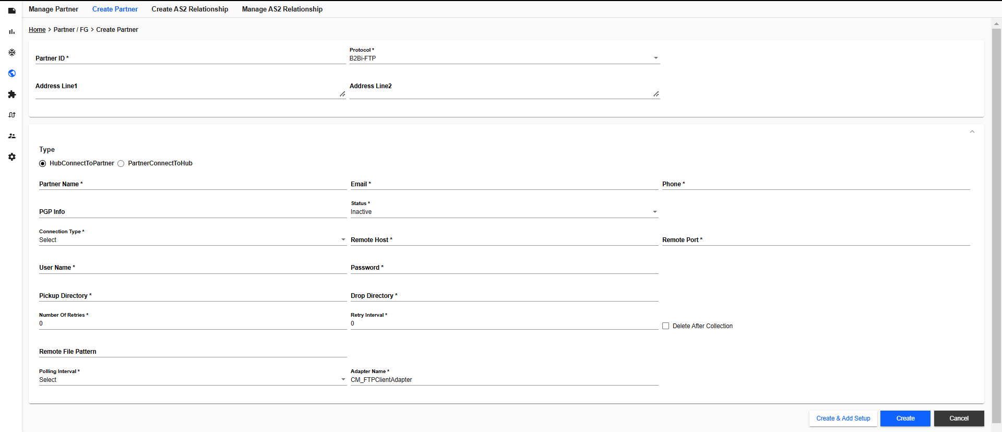Open the Polling Interval dropdown
Image resolution: width=1002 pixels, height=432 pixels.
(193, 380)
